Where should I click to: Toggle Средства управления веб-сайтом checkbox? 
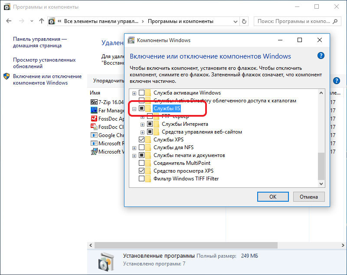click(150, 131)
